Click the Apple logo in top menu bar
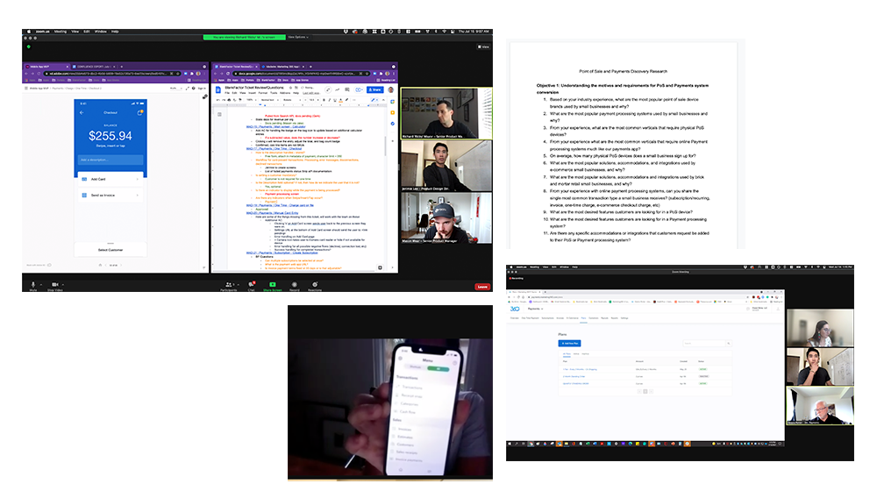The height and width of the screenshot is (491, 877). pyautogui.click(x=29, y=32)
